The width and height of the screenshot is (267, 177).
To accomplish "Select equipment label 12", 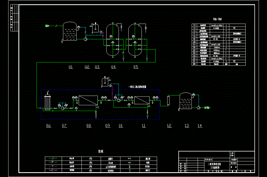I will (x=169, y=126).
